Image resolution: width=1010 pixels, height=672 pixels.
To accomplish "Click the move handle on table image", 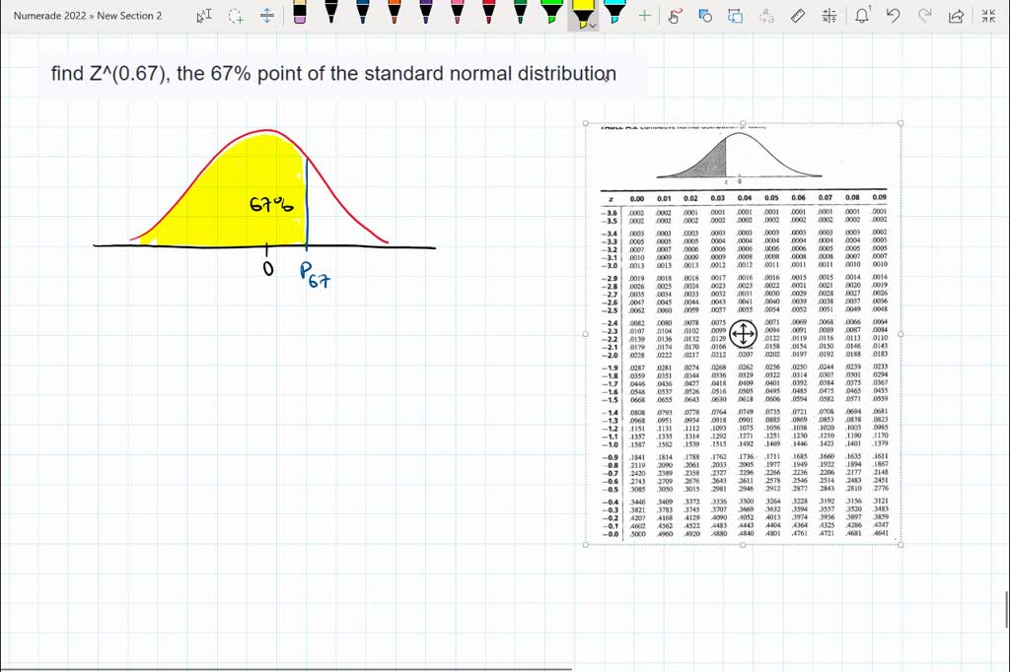I will 743,335.
